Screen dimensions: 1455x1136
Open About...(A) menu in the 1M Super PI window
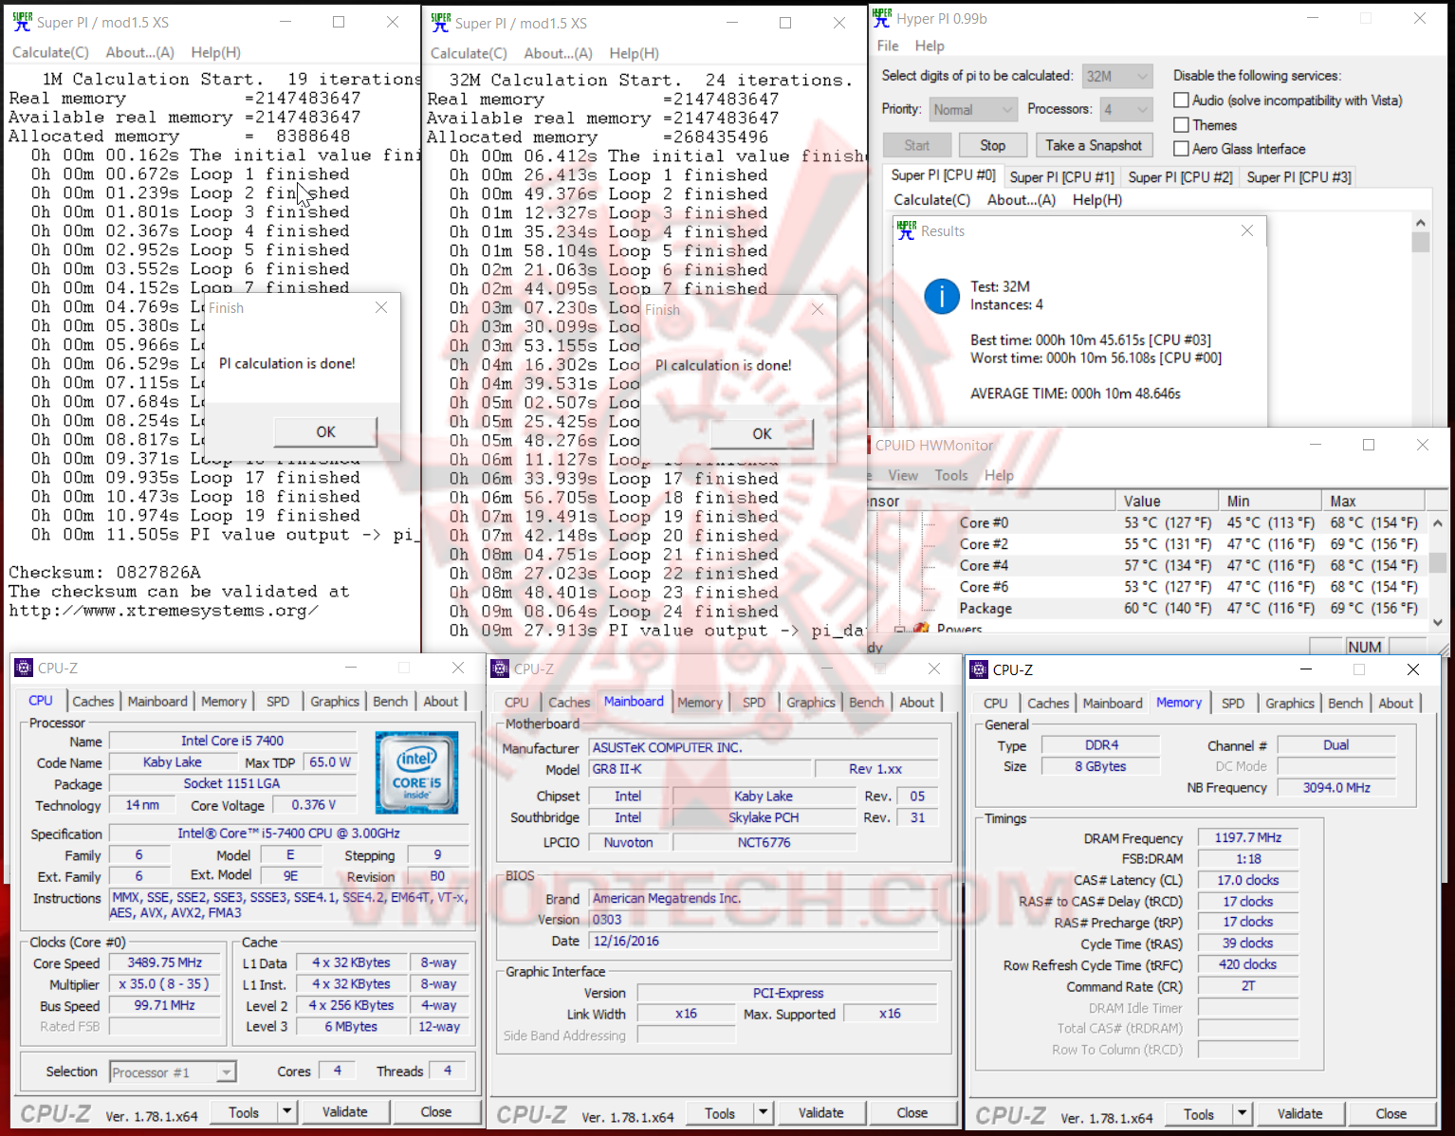click(139, 53)
